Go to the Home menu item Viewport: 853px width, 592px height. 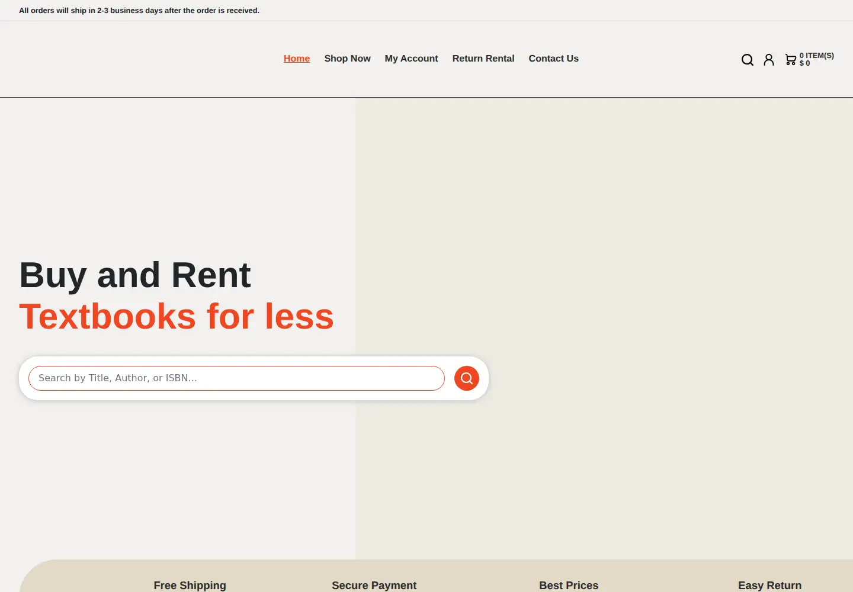(x=297, y=59)
